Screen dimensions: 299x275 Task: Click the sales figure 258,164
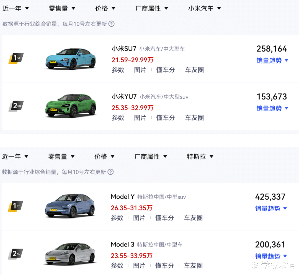pos(272,49)
